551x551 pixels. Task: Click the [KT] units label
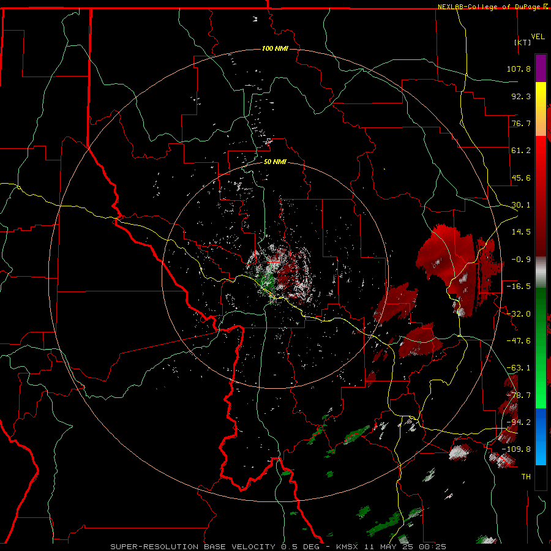[523, 42]
